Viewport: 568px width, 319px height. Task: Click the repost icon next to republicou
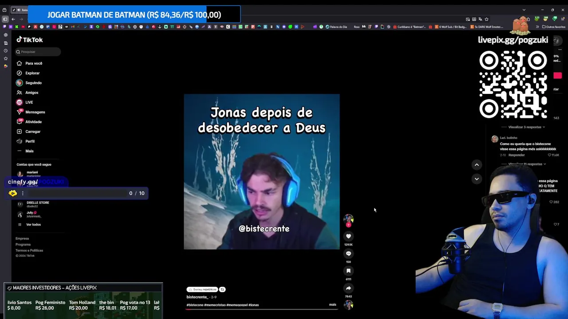coord(222,289)
